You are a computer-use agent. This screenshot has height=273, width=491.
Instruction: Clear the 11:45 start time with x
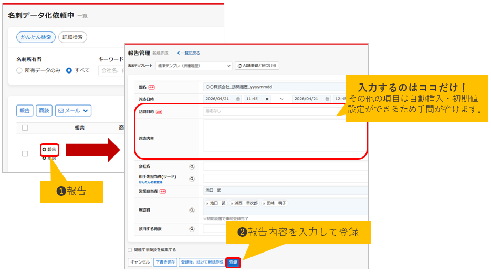pyautogui.click(x=267, y=99)
